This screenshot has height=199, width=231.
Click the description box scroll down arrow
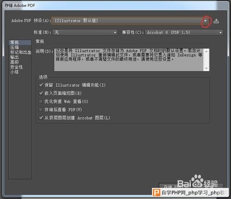point(207,68)
